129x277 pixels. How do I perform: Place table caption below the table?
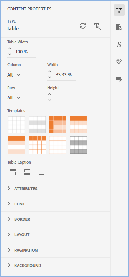click(x=27, y=172)
